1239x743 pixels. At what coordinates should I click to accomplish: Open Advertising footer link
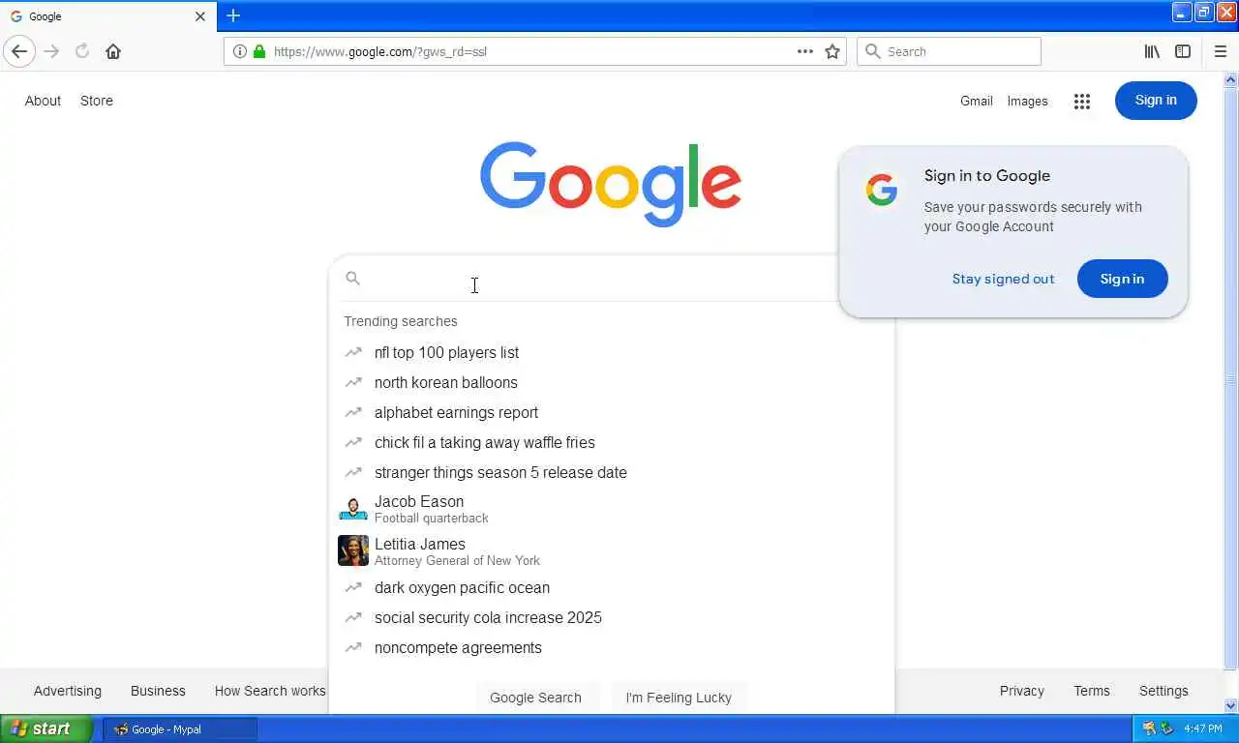click(x=67, y=691)
